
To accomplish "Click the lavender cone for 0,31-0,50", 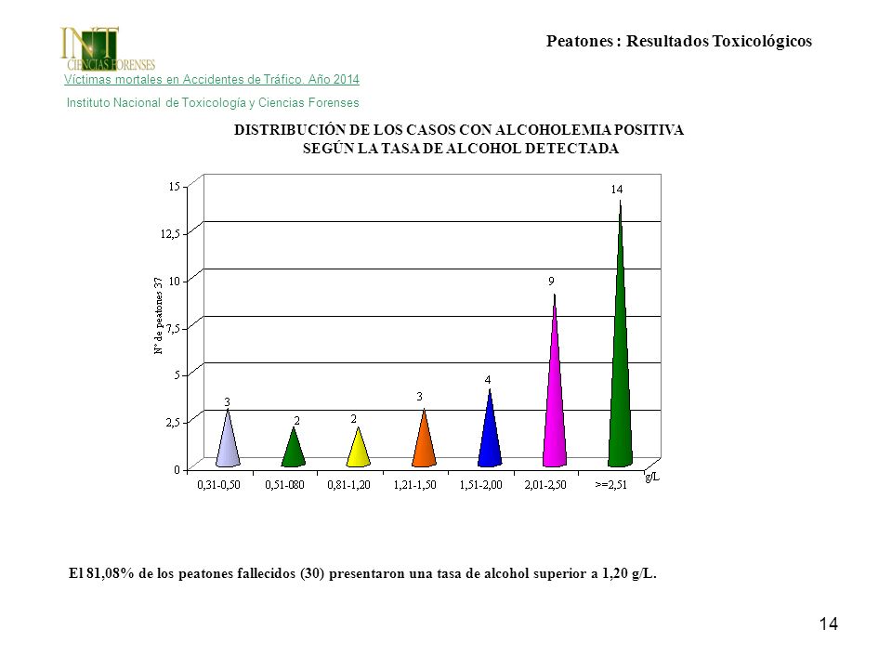I will click(x=228, y=438).
